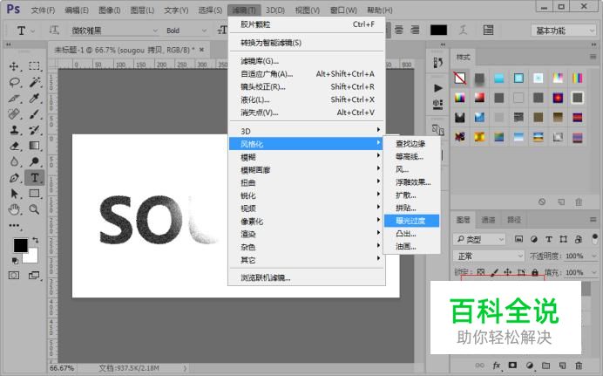603x376 pixels.
Task: Toggle the type layer filter
Action: pos(549,239)
